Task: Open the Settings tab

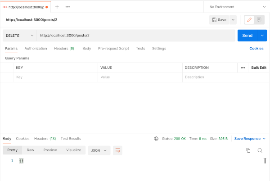Action: click(159, 48)
